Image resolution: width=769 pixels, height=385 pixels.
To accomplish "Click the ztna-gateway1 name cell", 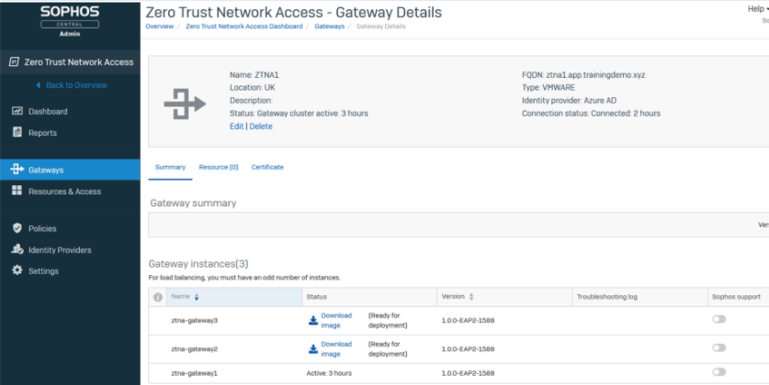I will tap(194, 373).
